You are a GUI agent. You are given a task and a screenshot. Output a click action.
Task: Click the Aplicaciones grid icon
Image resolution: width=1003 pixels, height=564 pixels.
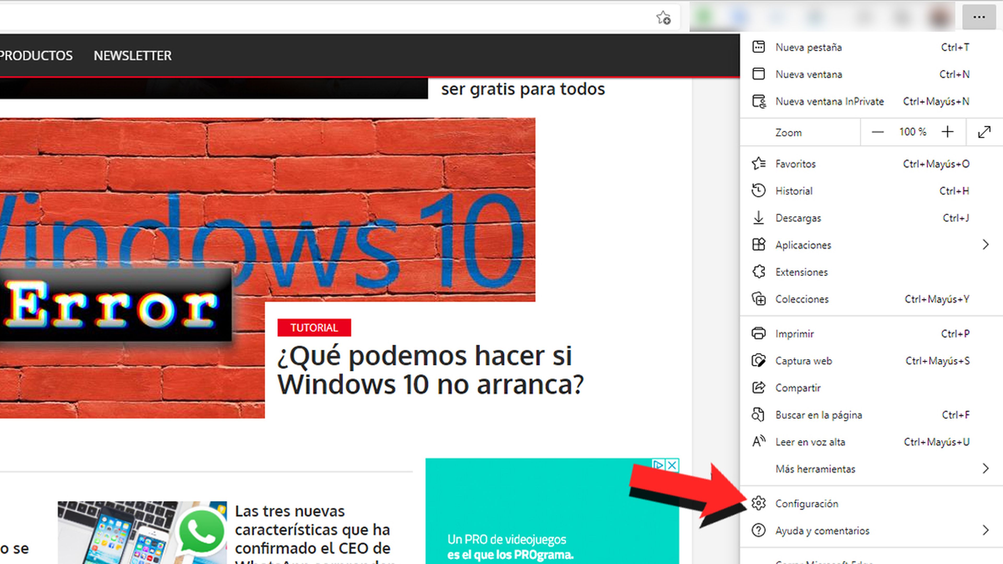click(x=759, y=245)
